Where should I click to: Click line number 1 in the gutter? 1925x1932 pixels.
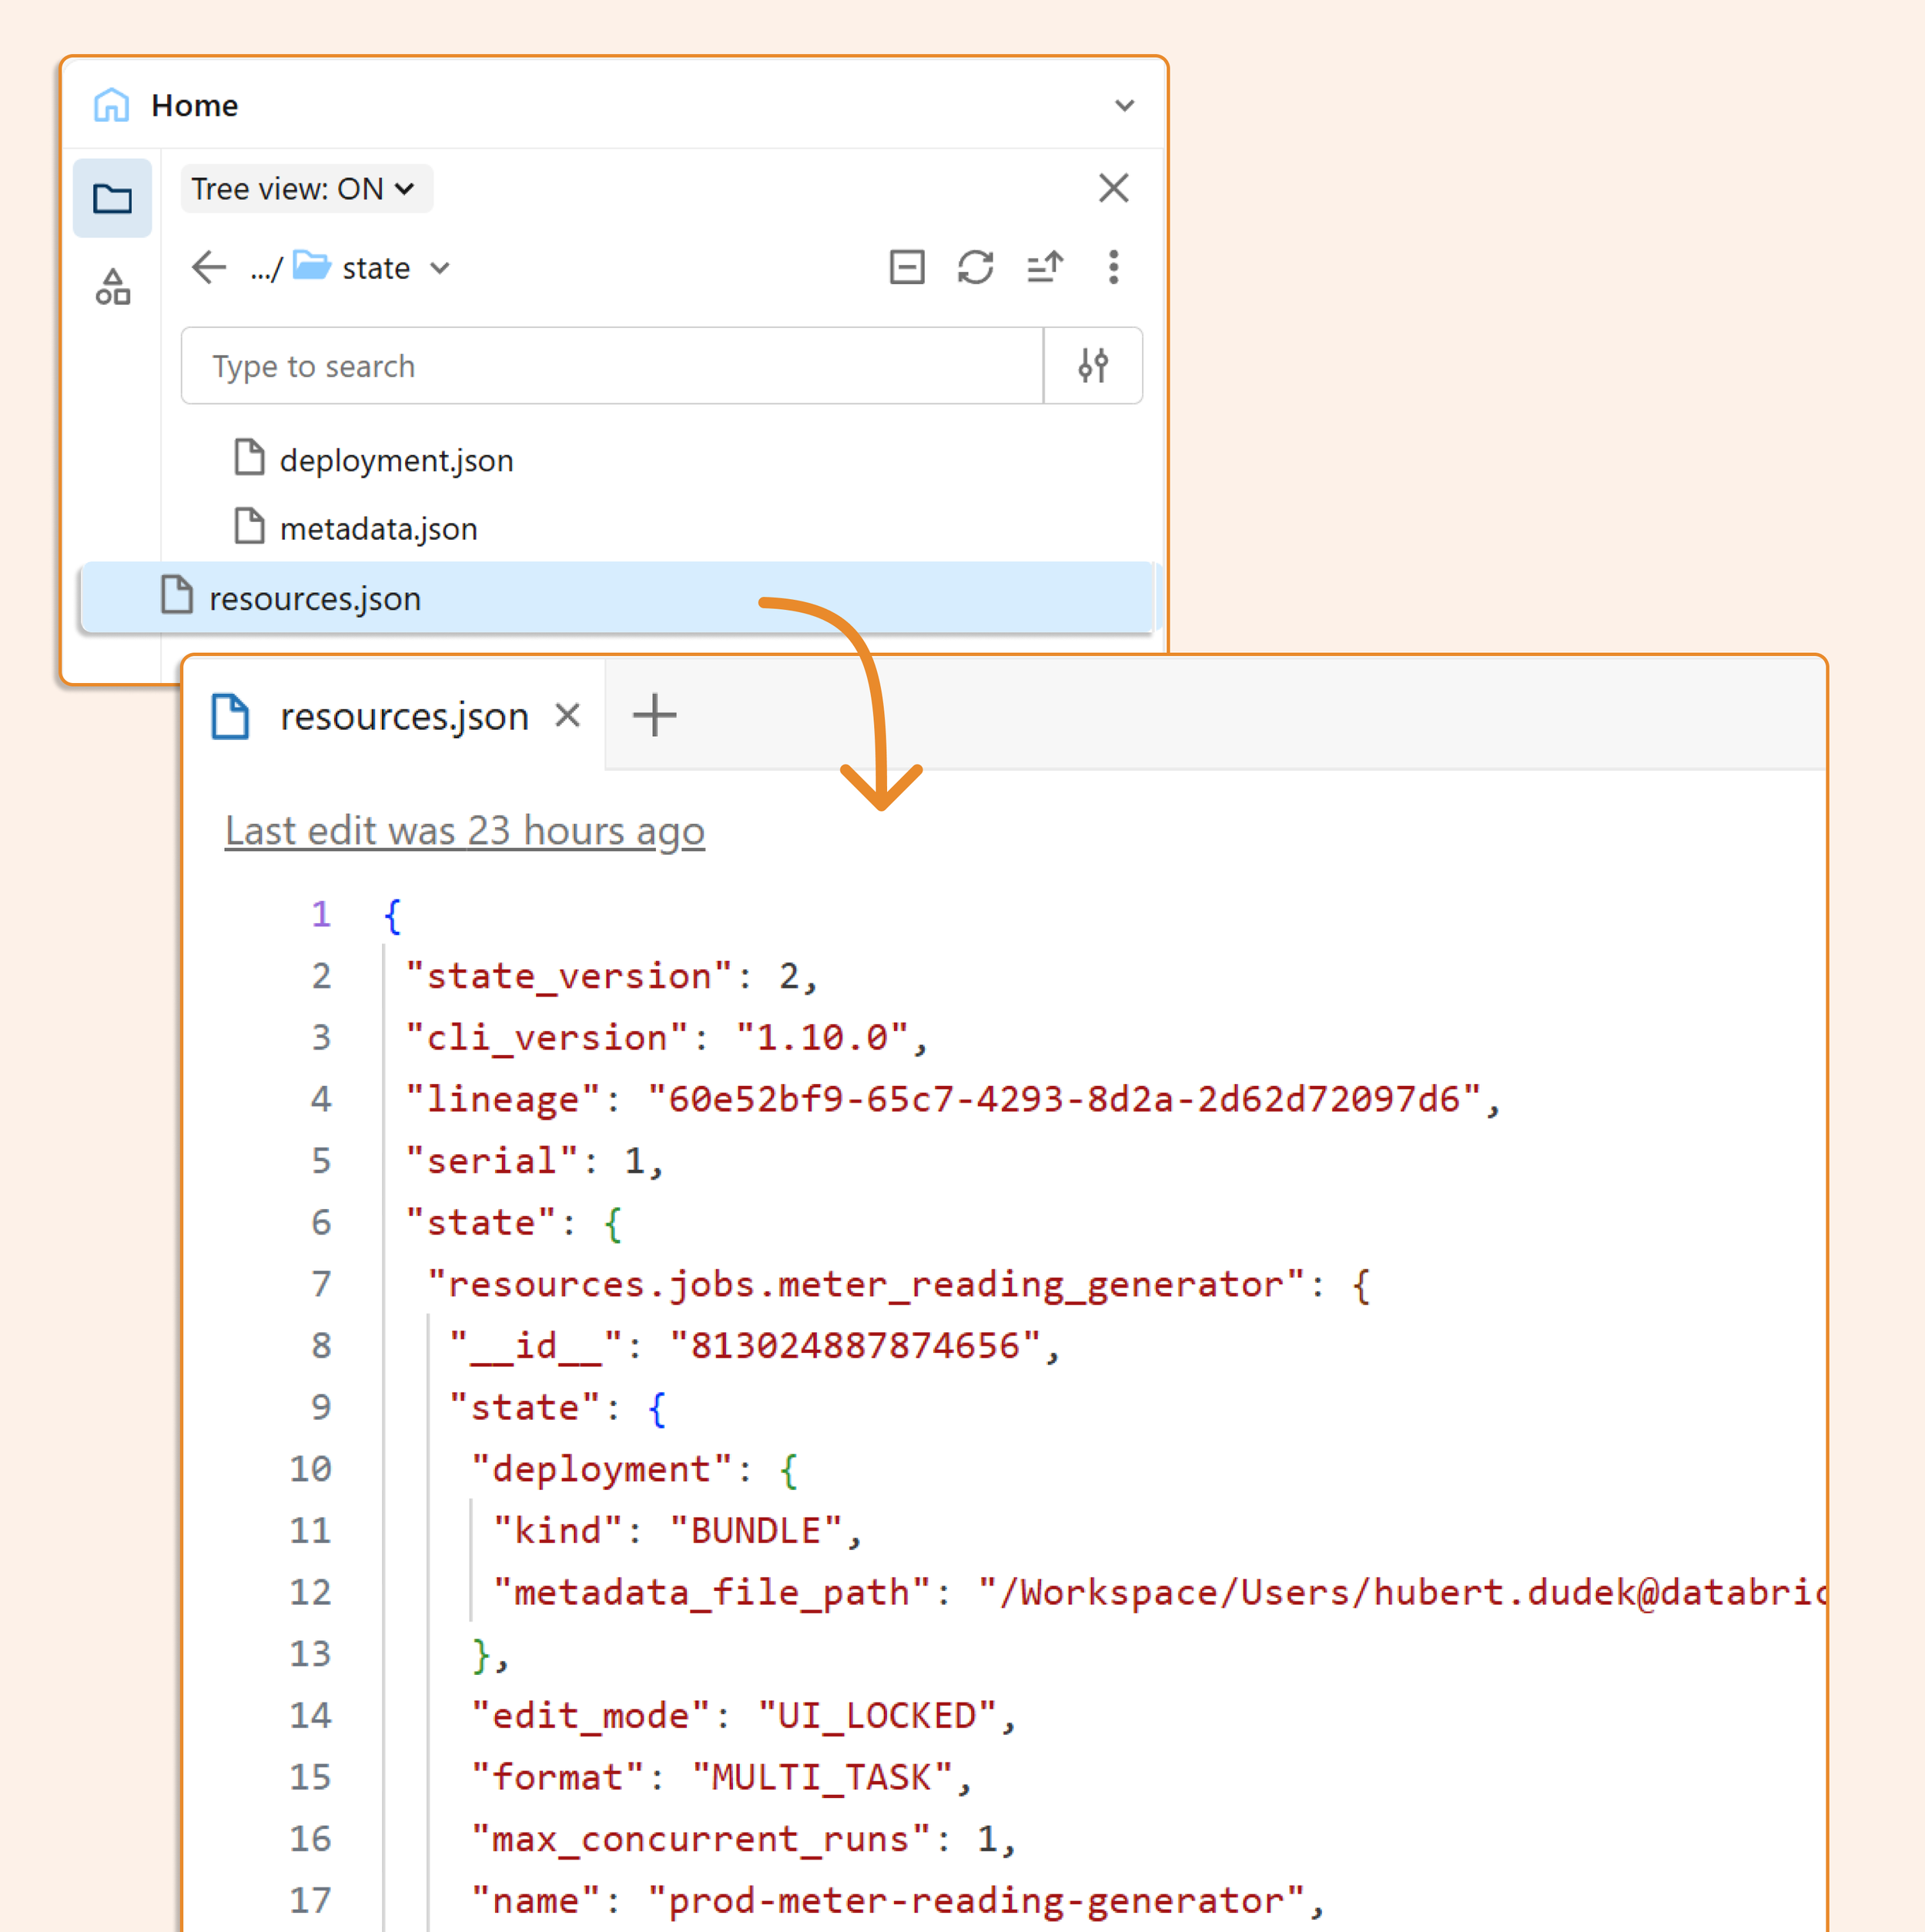point(321,914)
